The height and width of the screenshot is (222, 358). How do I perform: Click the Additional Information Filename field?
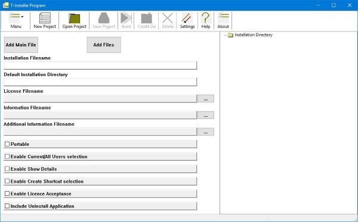pyautogui.click(x=100, y=132)
